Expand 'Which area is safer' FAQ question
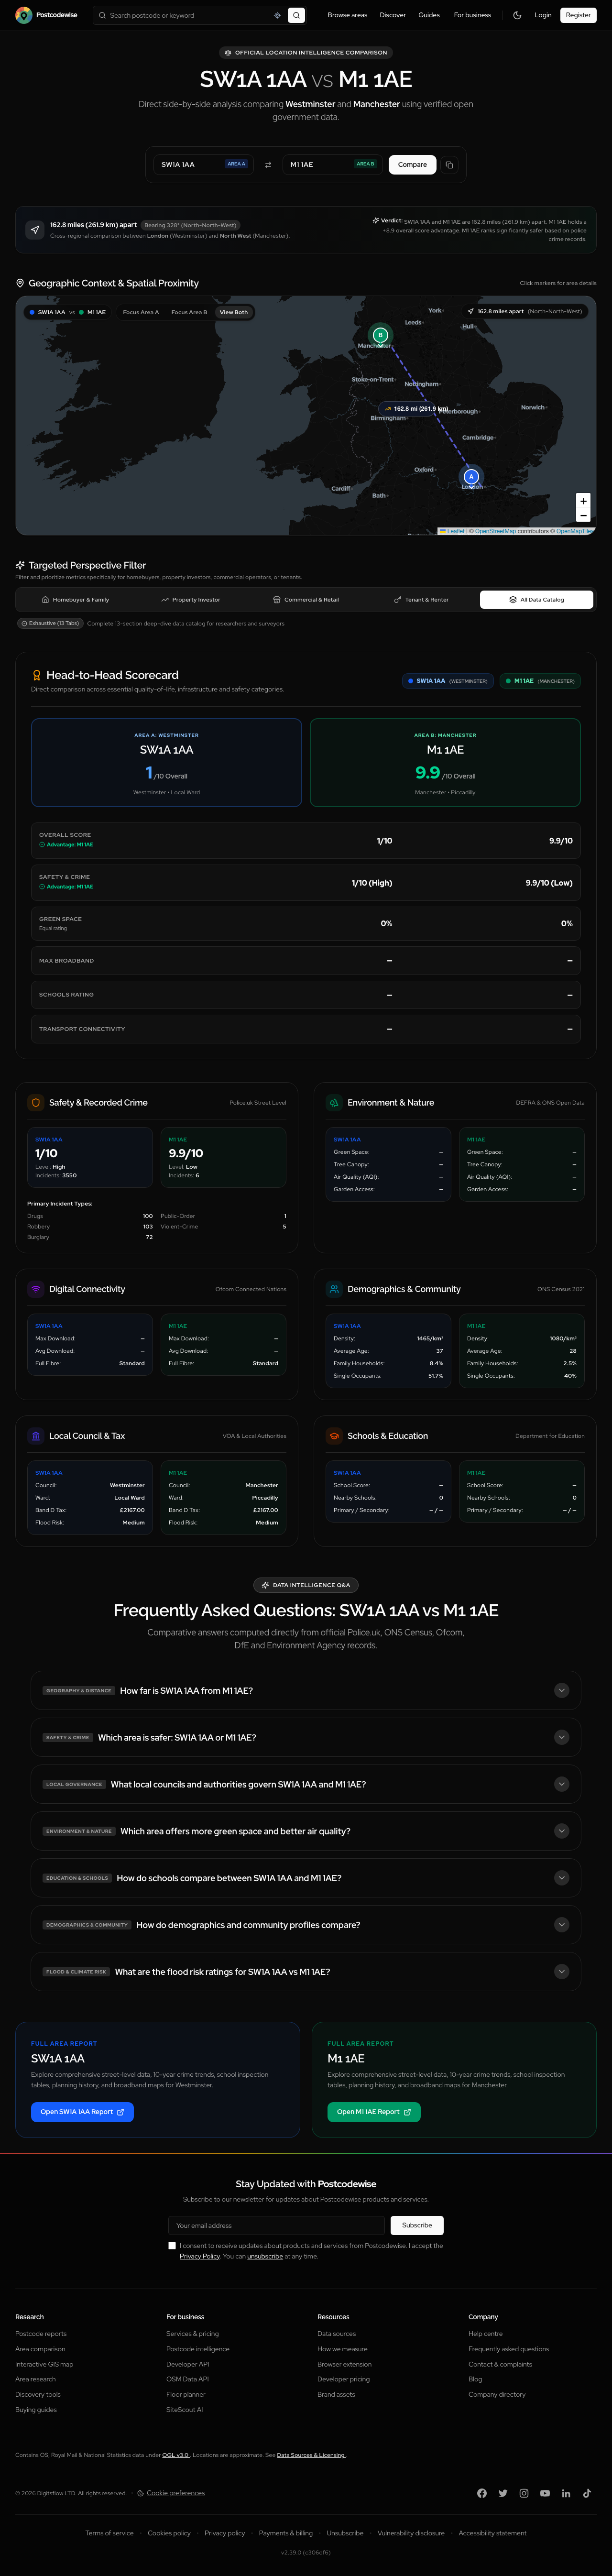Image resolution: width=612 pixels, height=2576 pixels. (x=306, y=1737)
